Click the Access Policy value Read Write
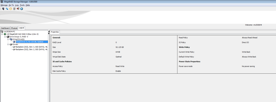This screenshot has width=276, height=102. [x=120, y=66]
